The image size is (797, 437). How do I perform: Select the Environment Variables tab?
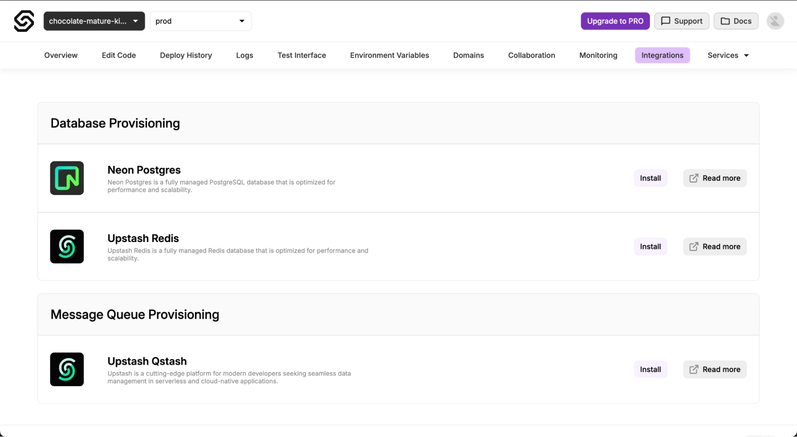[390, 55]
